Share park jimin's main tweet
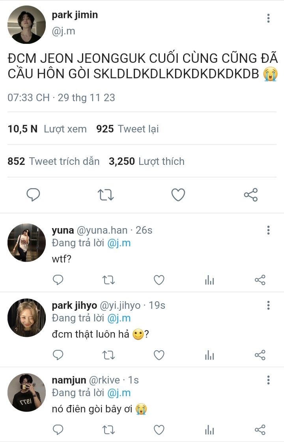Image resolution: width=284 pixels, height=442 pixels. point(251,195)
